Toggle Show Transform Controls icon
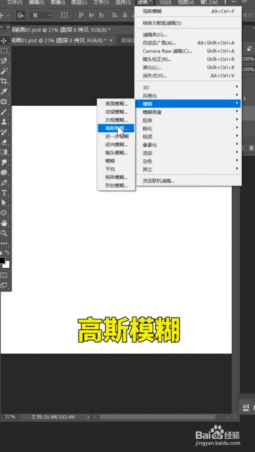Viewport: 255px width, 452px height. (x=64, y=15)
